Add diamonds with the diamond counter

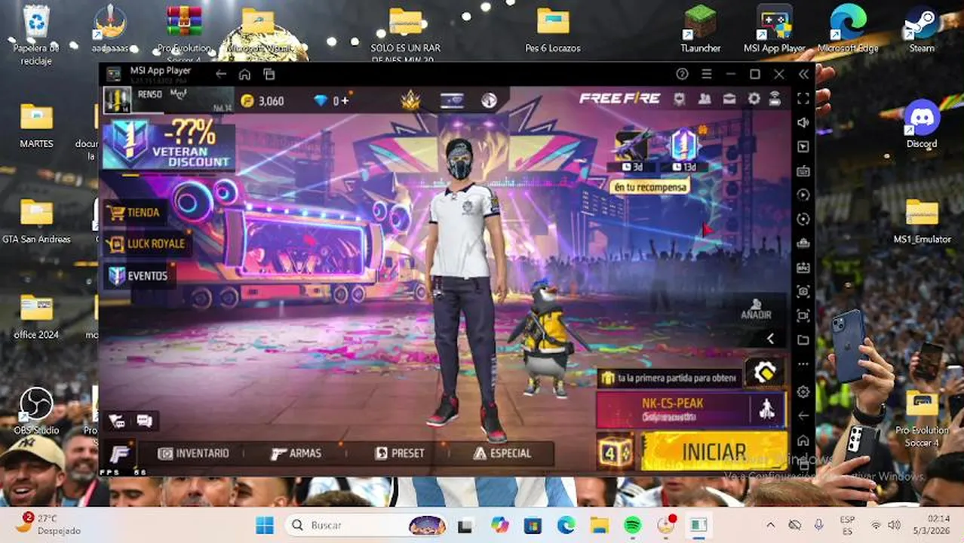[x=331, y=101]
